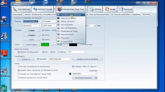Enable the Mayus hotkey checkbox
Screen dimensions: 165x92
(59, 52)
